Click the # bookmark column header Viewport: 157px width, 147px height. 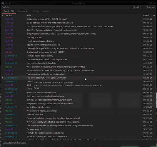point(2,15)
